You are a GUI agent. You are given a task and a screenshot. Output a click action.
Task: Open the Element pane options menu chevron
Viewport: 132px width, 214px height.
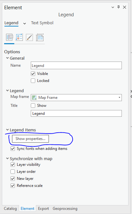click(x=113, y=7)
